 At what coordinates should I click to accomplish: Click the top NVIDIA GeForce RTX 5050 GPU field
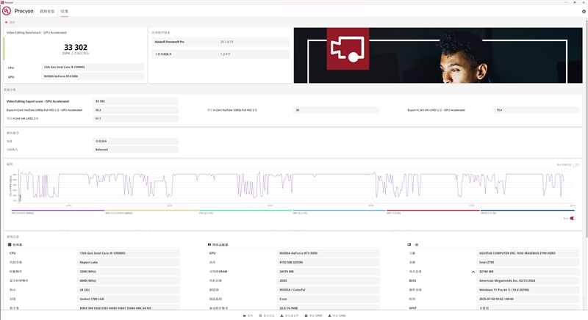pos(93,76)
